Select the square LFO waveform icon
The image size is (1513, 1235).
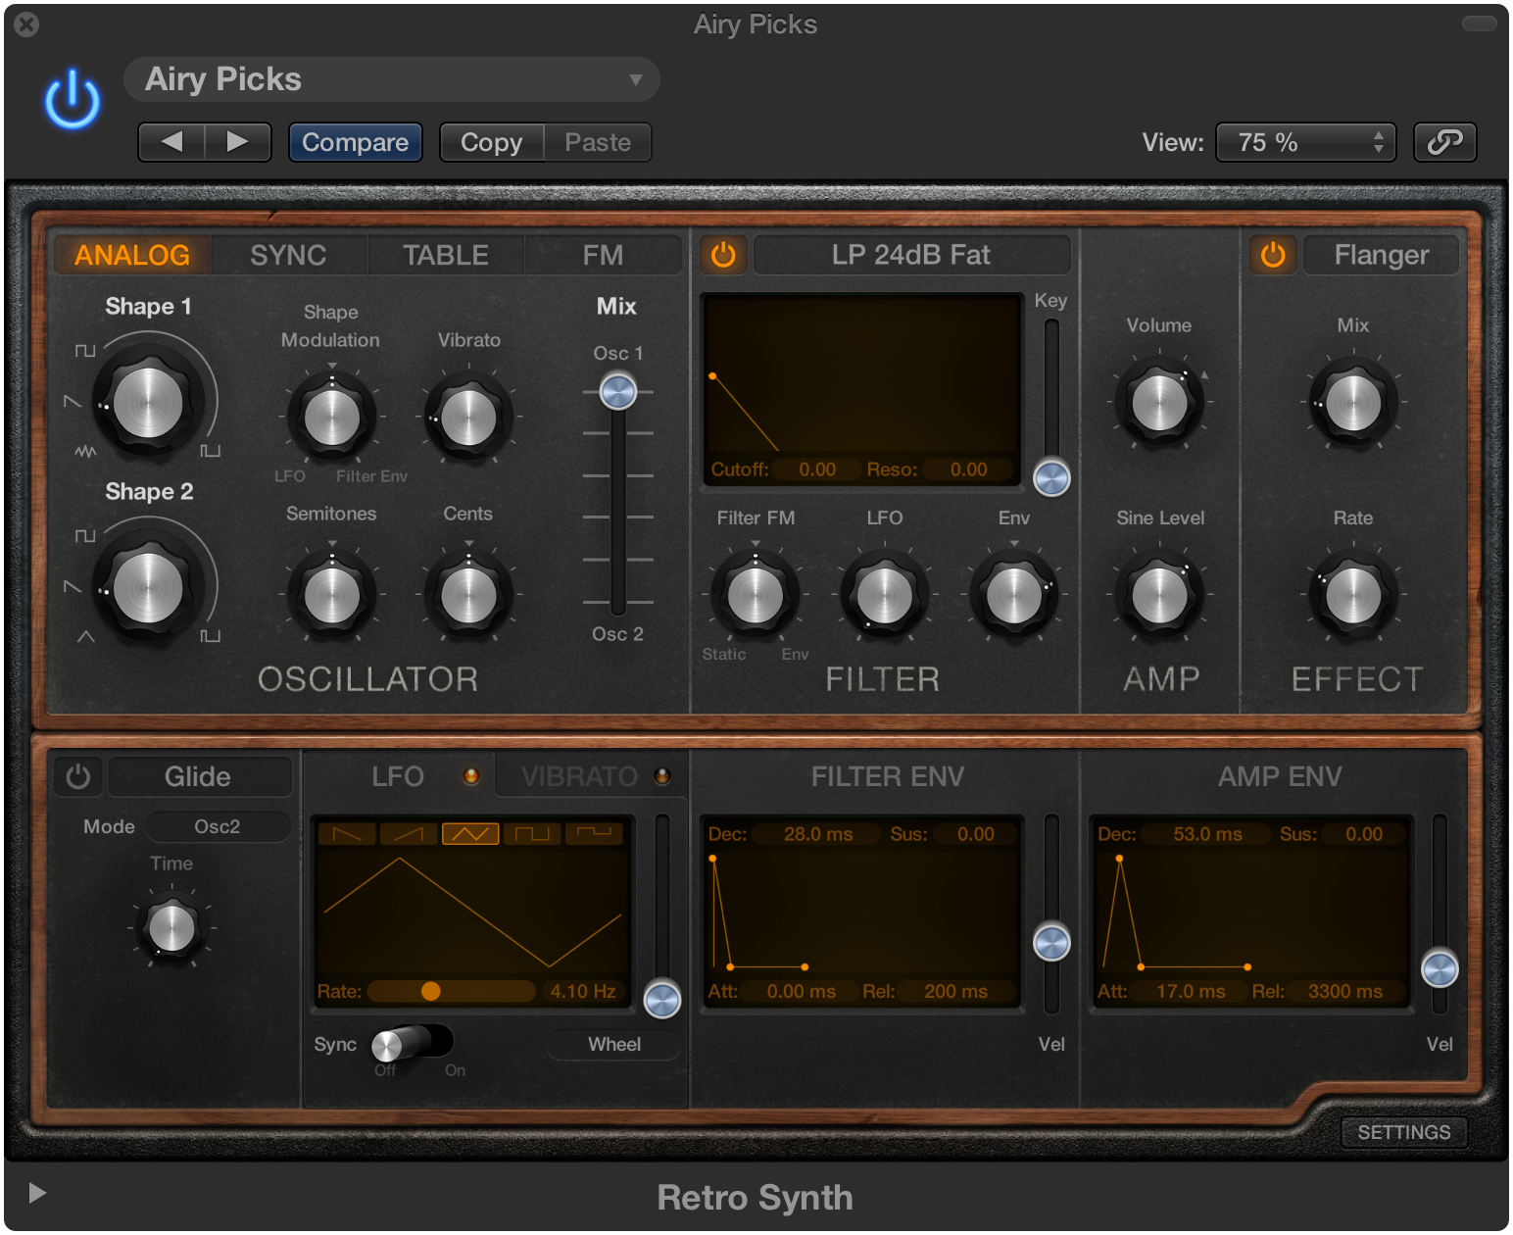pyautogui.click(x=534, y=833)
